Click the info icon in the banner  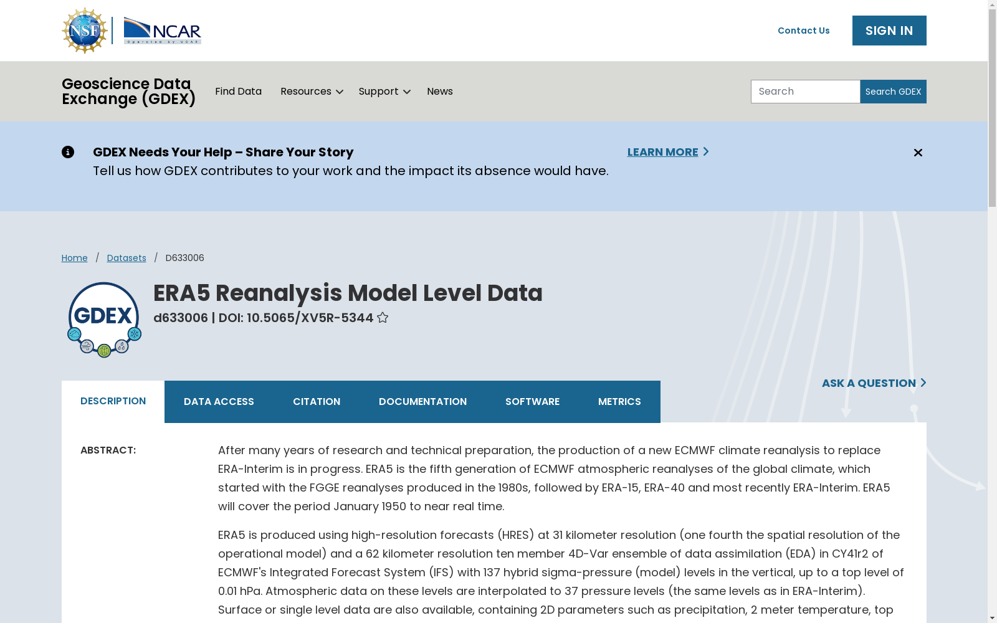point(68,152)
